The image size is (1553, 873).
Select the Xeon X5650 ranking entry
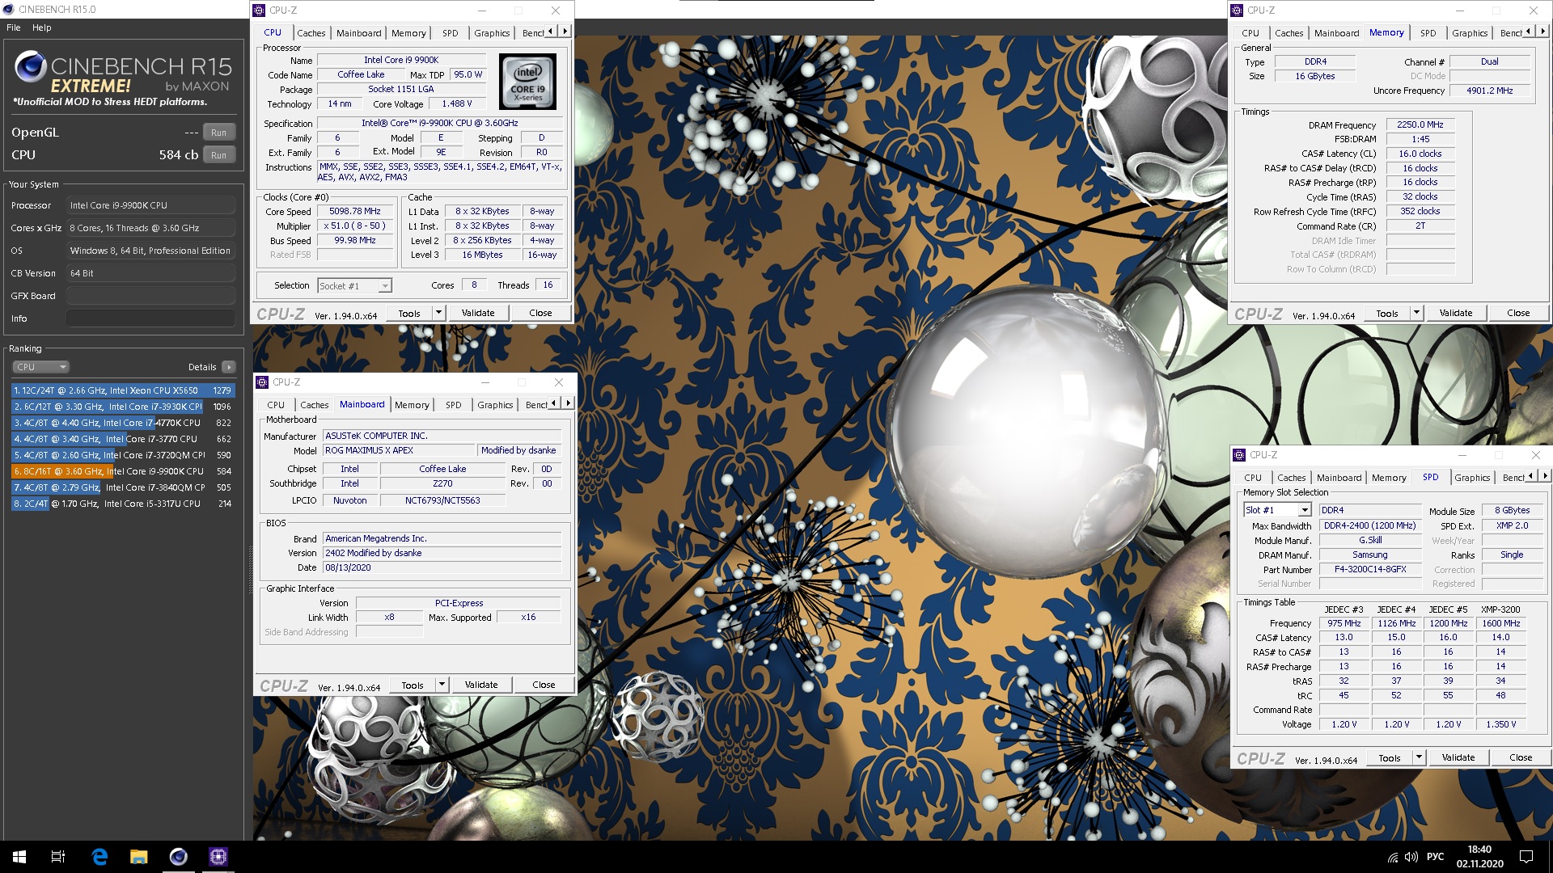click(123, 390)
